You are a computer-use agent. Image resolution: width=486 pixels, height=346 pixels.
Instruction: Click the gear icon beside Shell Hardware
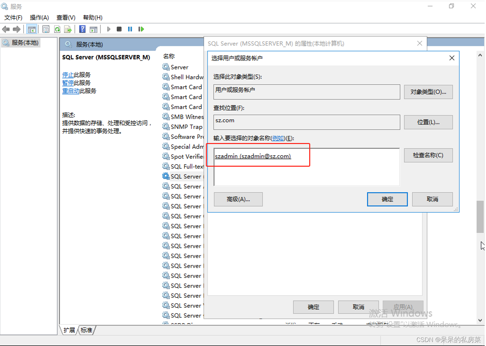click(166, 77)
